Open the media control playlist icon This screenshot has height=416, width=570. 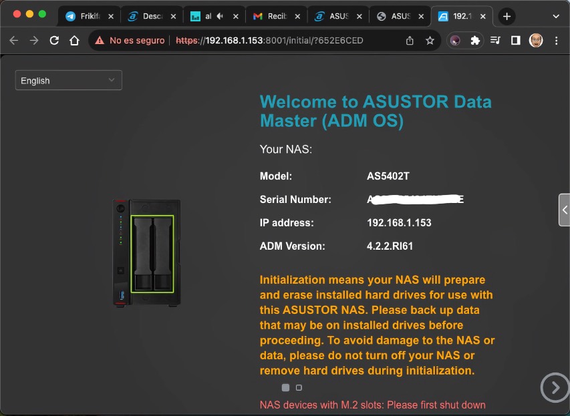(495, 40)
